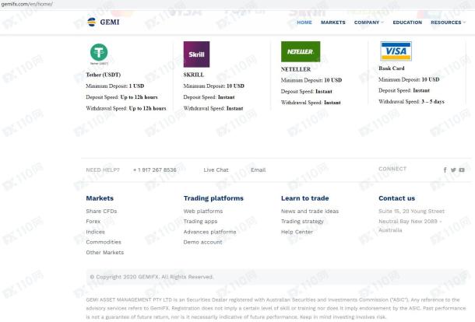Open the Share CFDs footer link
The image size is (475, 322).
(x=101, y=212)
